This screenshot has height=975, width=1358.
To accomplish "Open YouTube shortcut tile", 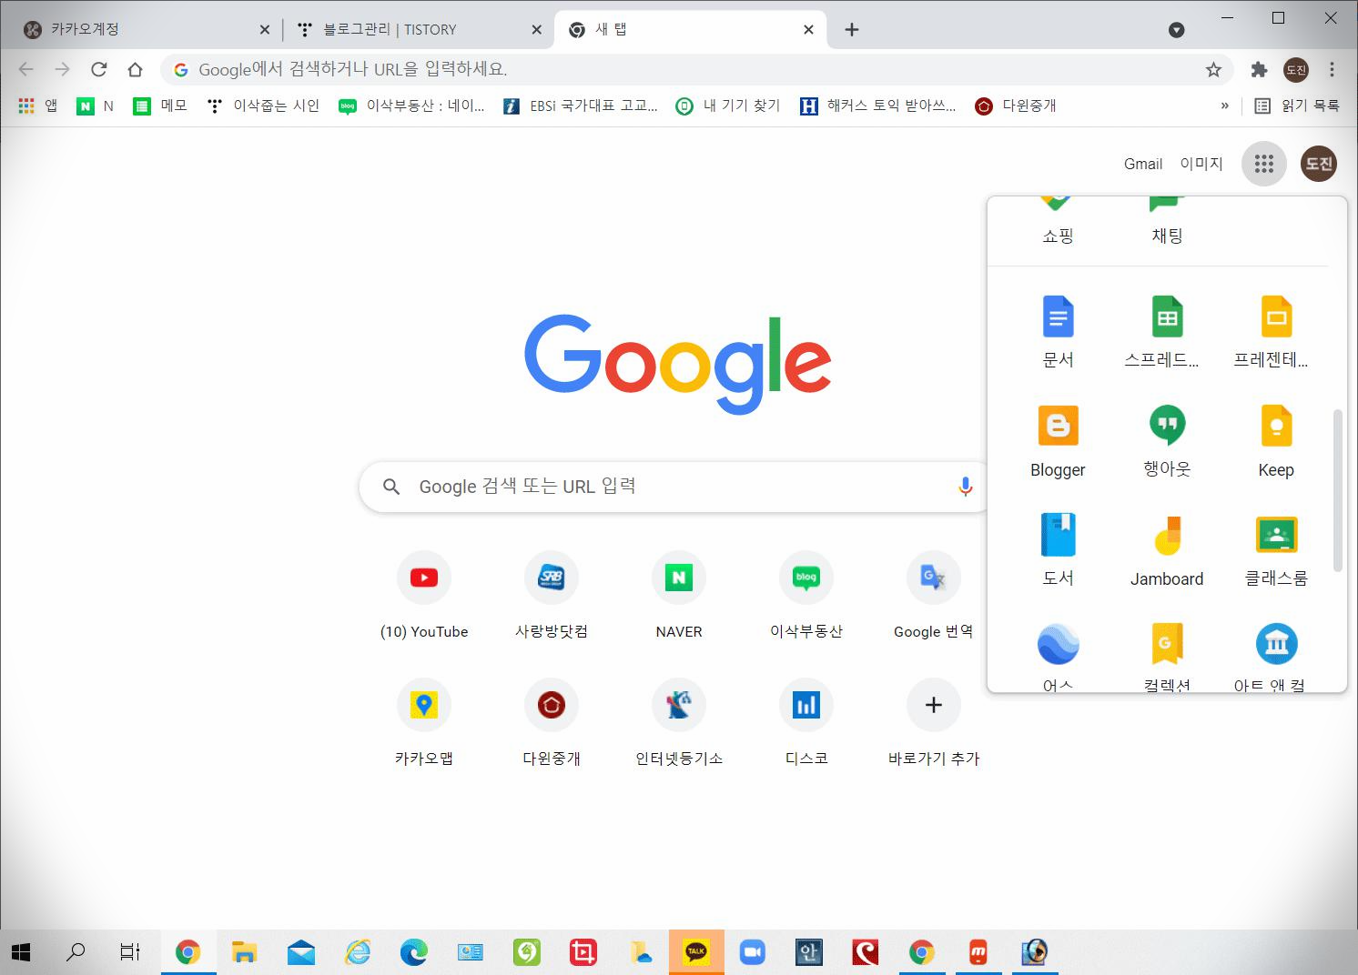I will click(x=424, y=596).
